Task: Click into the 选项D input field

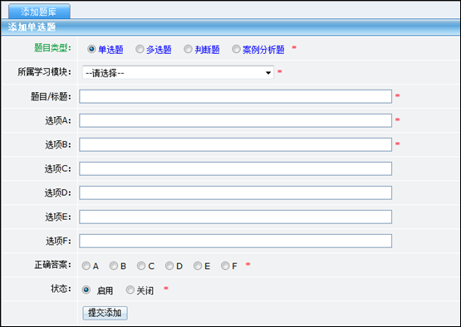Action: (x=236, y=193)
